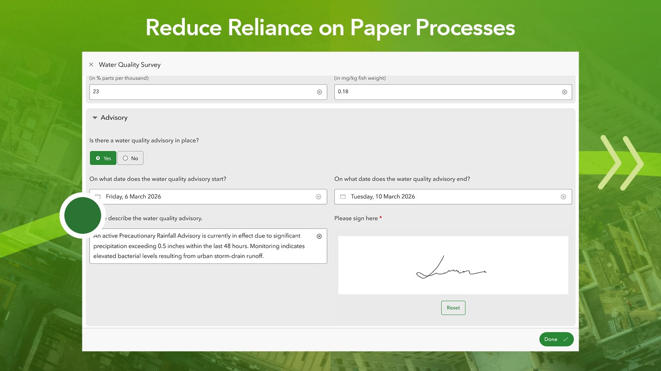Edit the parts per thousand field

click(208, 92)
